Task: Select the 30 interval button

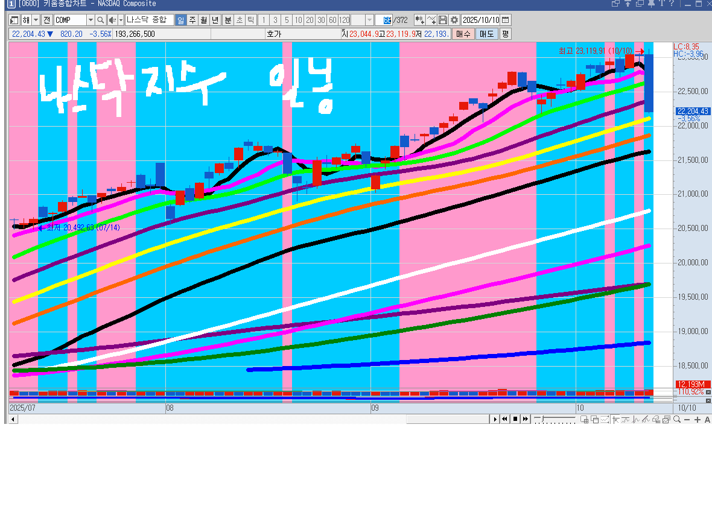Action: point(322,20)
